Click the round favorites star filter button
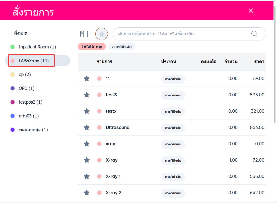The width and height of the screenshot is (276, 203). [102, 34]
